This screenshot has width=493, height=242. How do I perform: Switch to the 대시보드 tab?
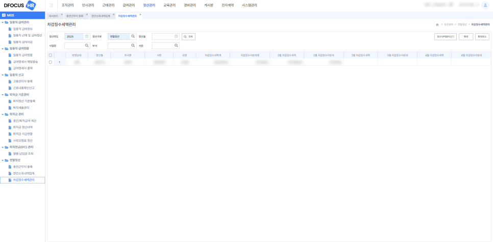(x=54, y=16)
